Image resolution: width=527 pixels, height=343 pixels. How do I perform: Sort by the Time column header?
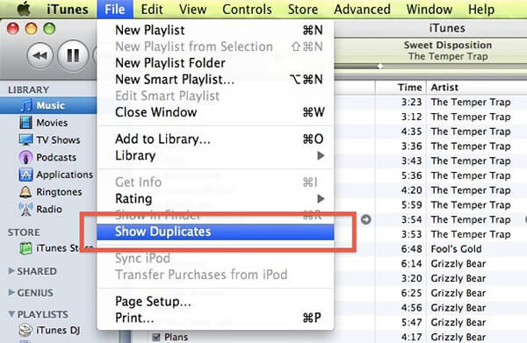(x=401, y=88)
